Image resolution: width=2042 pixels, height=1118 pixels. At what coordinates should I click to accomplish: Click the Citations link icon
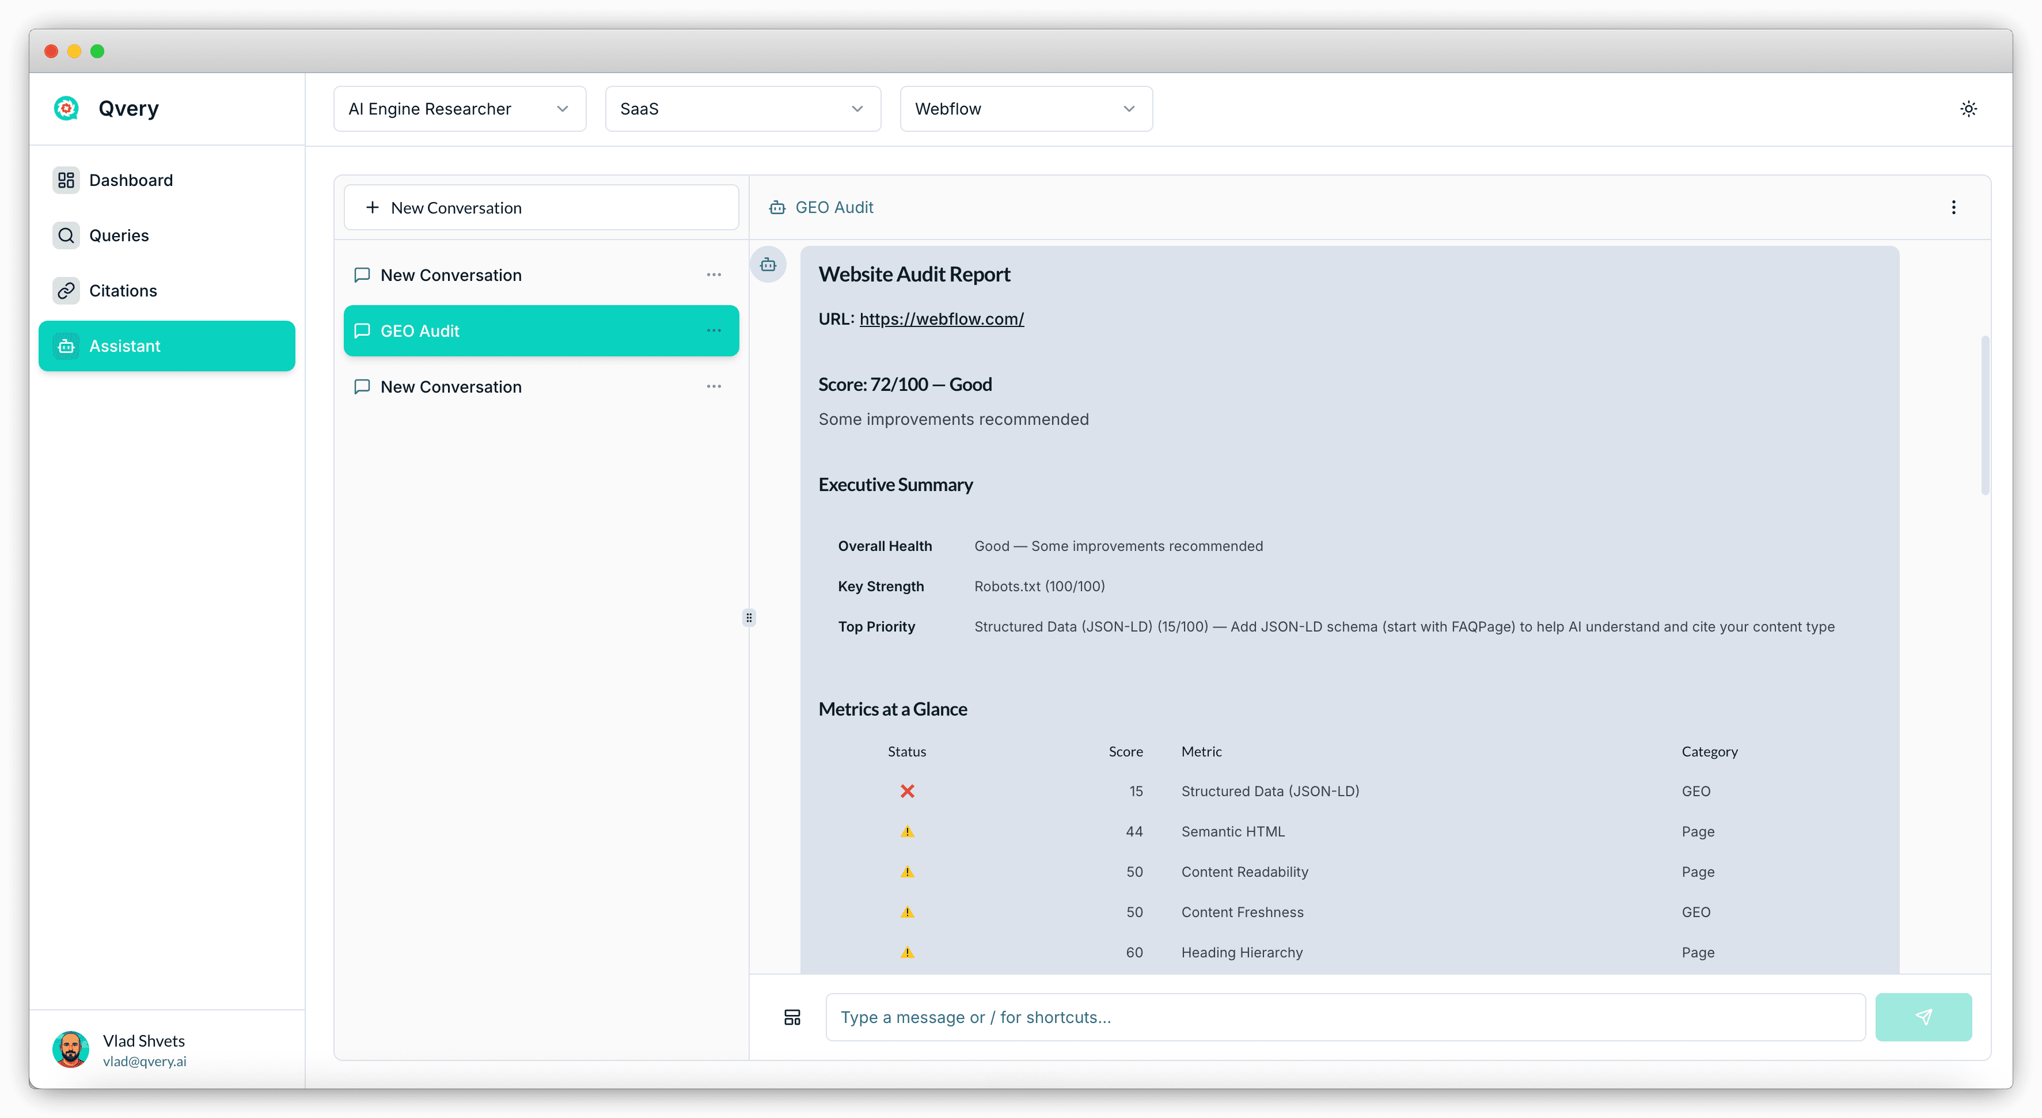[x=67, y=291]
